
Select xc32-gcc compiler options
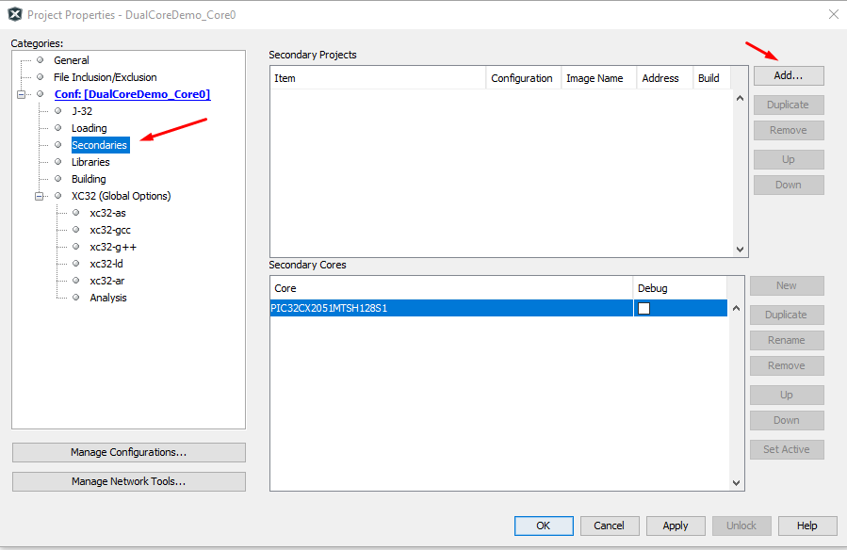110,230
